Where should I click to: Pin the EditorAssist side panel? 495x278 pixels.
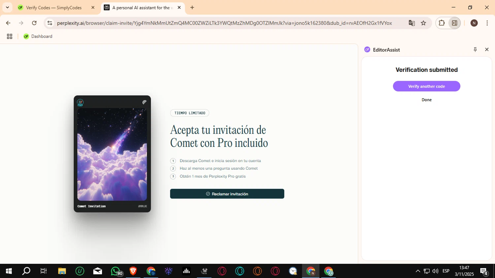475,49
